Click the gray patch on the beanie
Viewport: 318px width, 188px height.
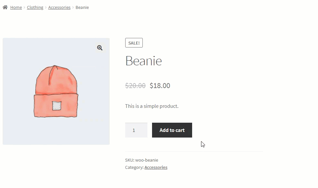(x=57, y=106)
